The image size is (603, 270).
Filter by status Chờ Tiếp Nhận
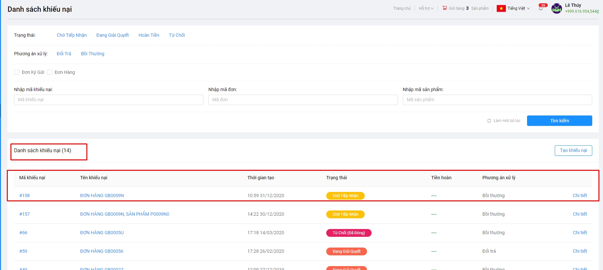[x=71, y=35]
